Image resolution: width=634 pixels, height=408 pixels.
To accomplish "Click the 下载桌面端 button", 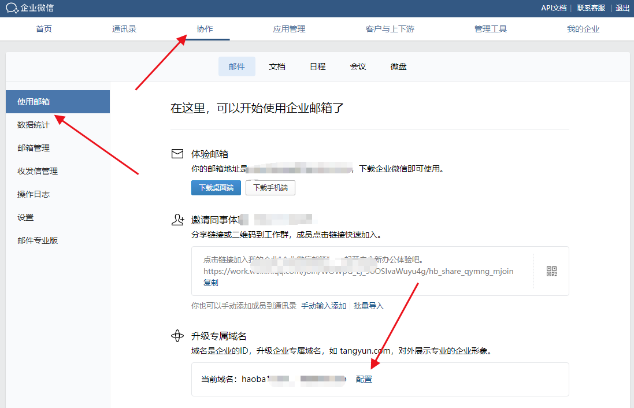I will [216, 188].
